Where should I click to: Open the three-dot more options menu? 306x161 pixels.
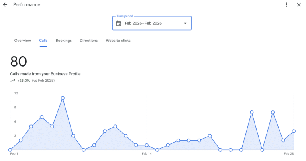pos(286,5)
